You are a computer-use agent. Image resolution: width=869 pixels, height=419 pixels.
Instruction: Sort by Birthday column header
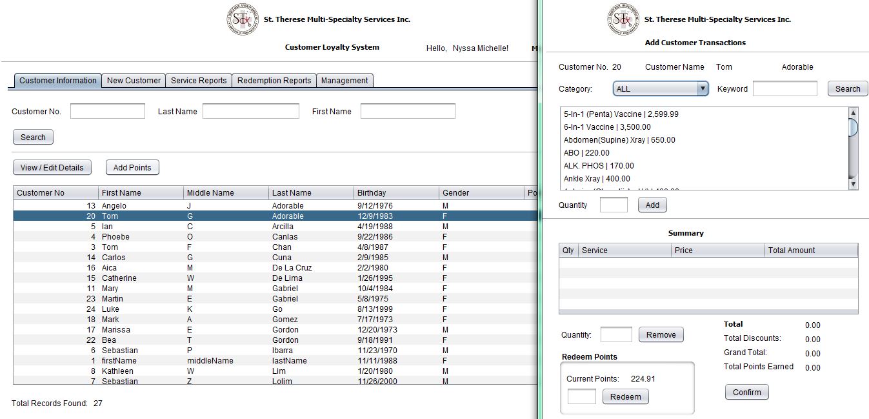[396, 192]
